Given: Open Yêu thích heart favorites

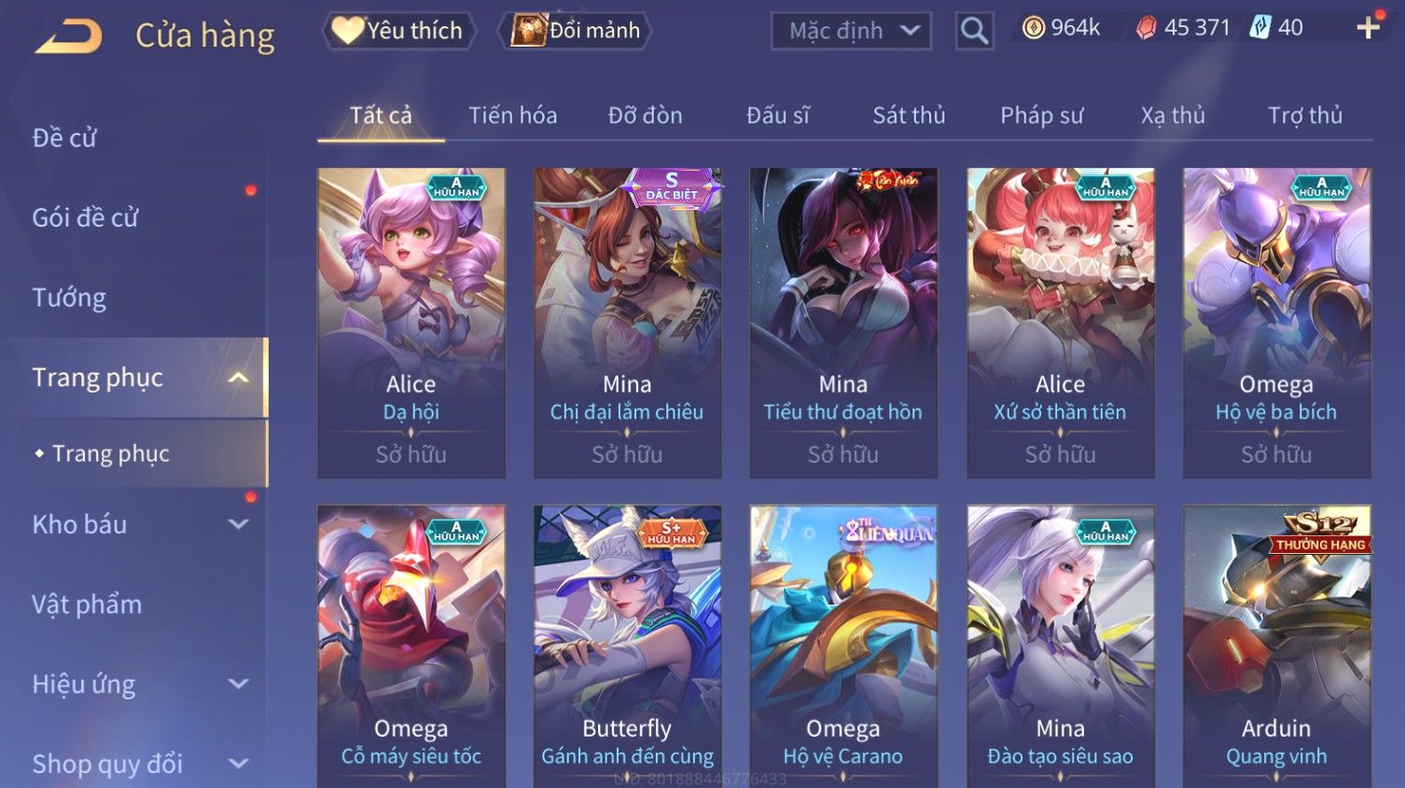Looking at the screenshot, I should click(398, 31).
